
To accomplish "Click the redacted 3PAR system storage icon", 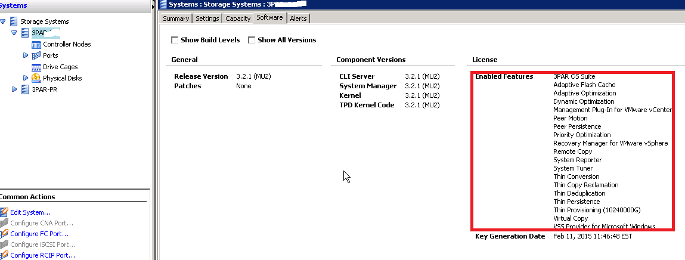I will click(25, 33).
